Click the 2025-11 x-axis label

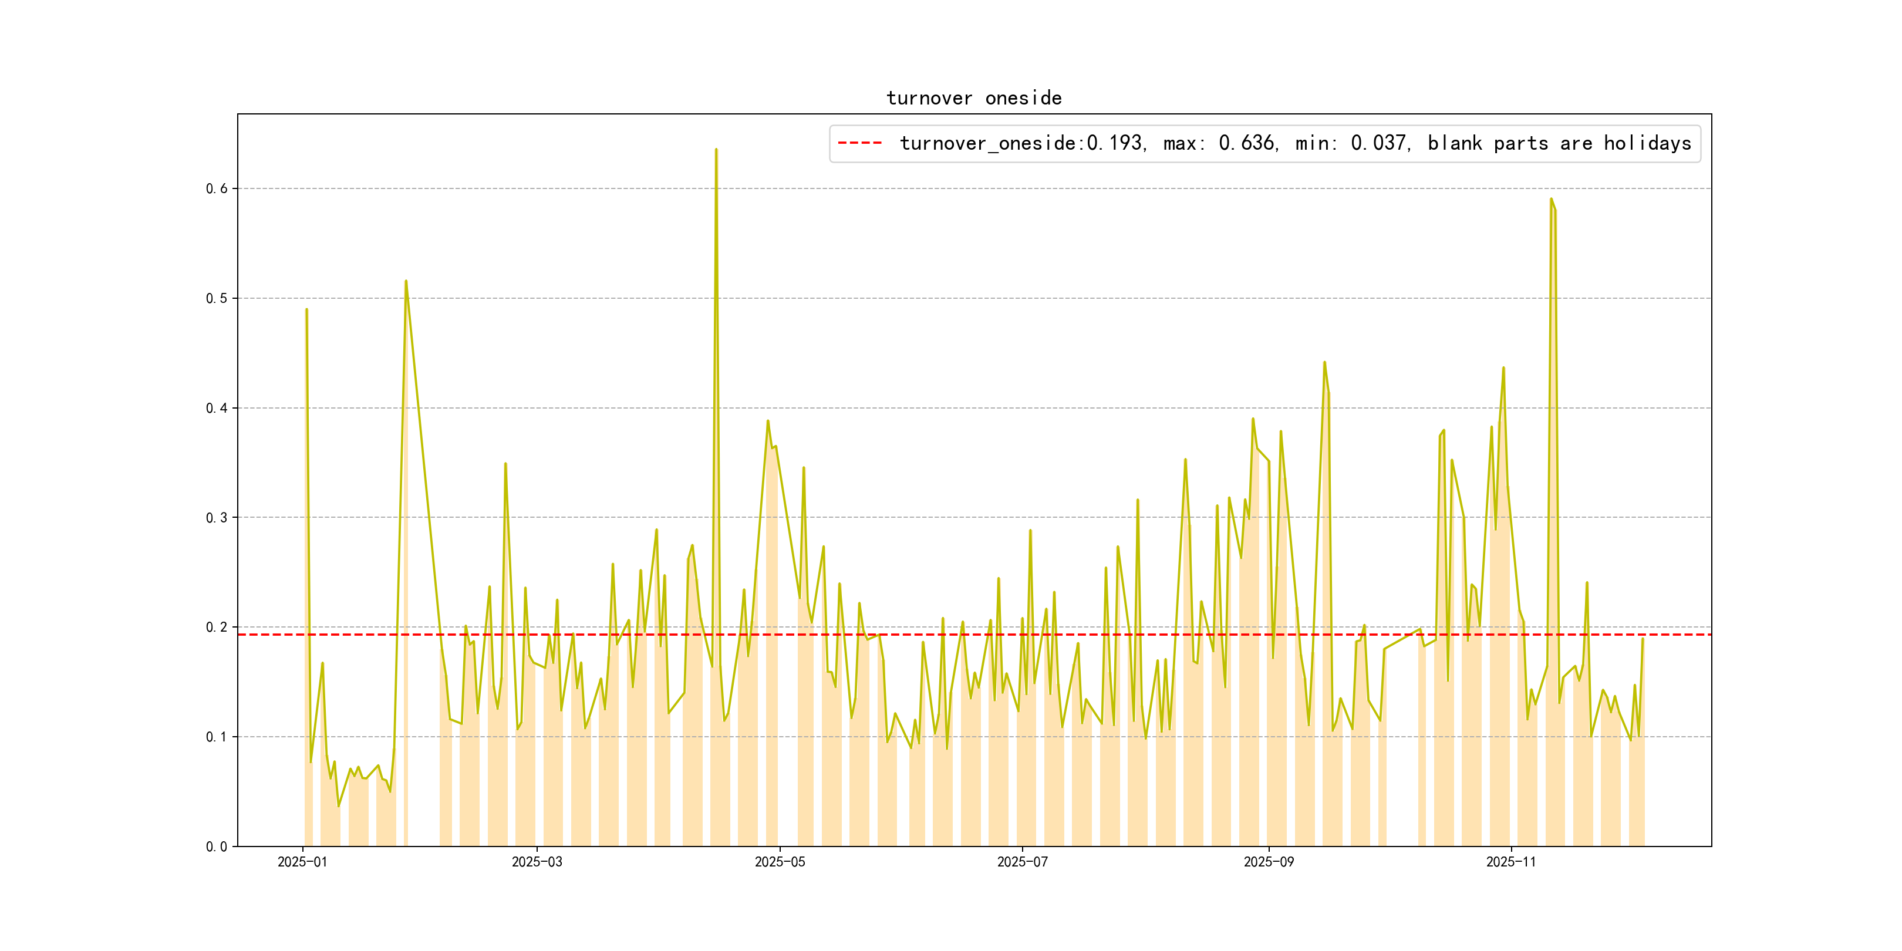click(x=1510, y=862)
